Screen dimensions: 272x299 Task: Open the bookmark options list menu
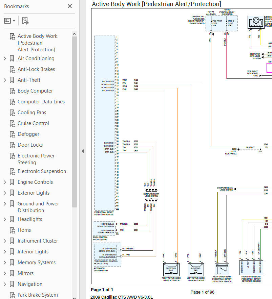tap(9, 21)
